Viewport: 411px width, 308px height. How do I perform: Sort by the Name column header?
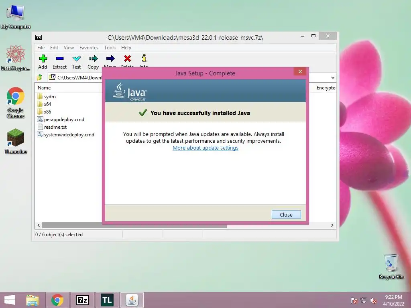click(x=44, y=88)
